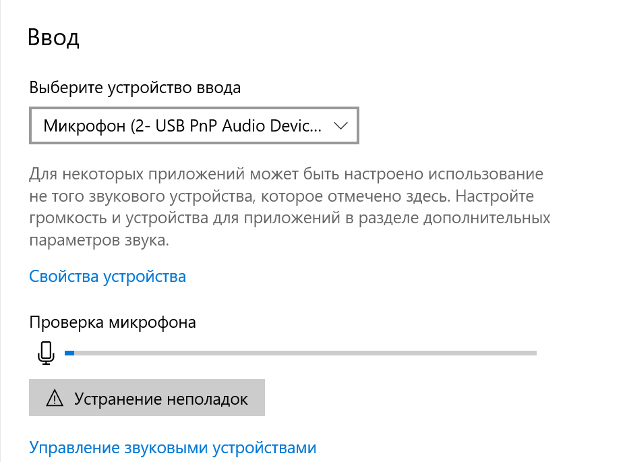Select "Микрофон (2- USB PnP Audio Devic...)" combo box
The height and width of the screenshot is (462, 625).
(194, 125)
